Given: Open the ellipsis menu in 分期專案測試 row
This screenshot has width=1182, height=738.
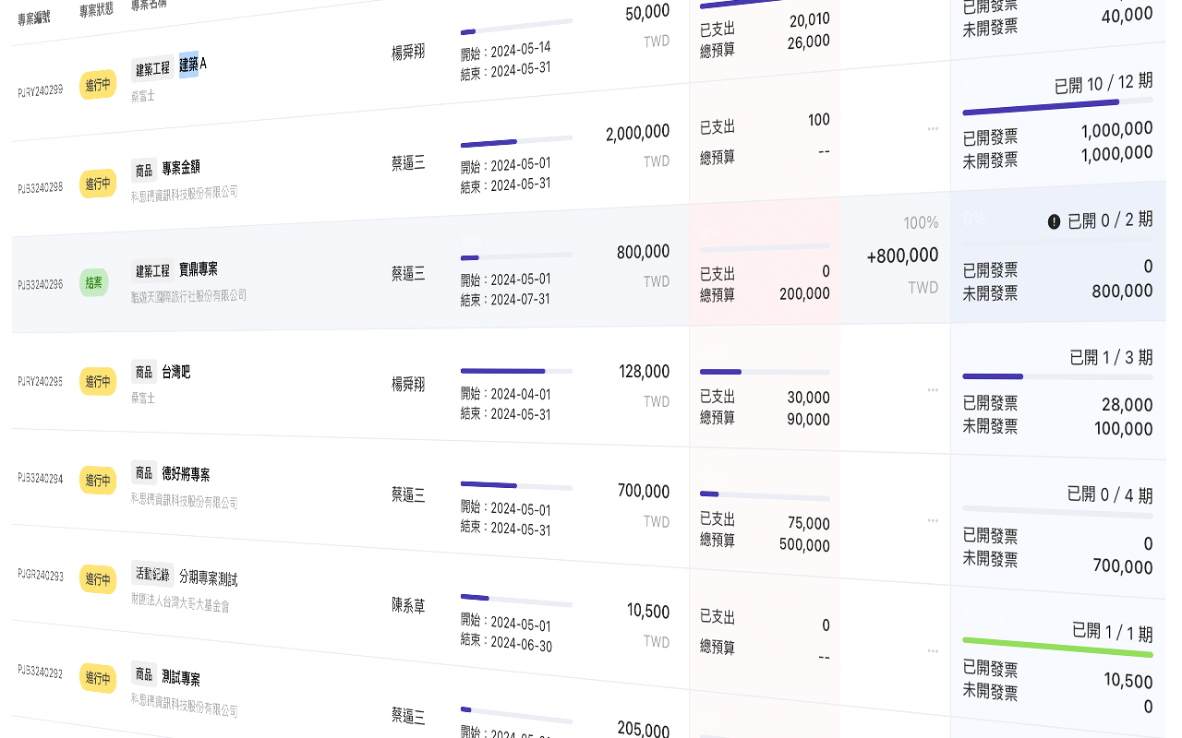Looking at the screenshot, I should [x=933, y=651].
